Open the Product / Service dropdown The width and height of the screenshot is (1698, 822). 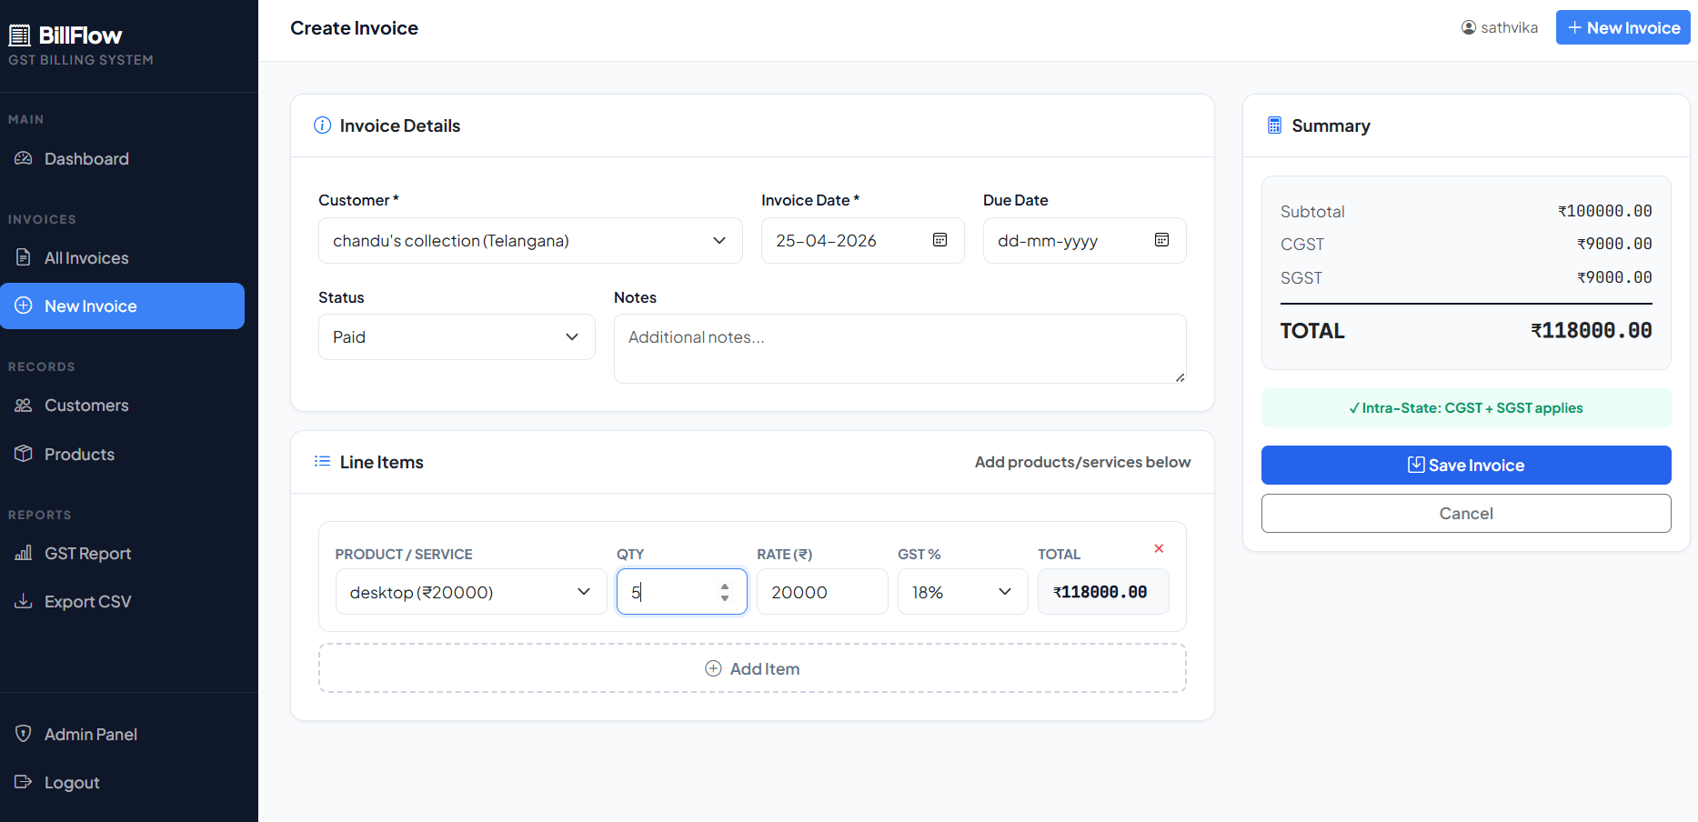(471, 592)
